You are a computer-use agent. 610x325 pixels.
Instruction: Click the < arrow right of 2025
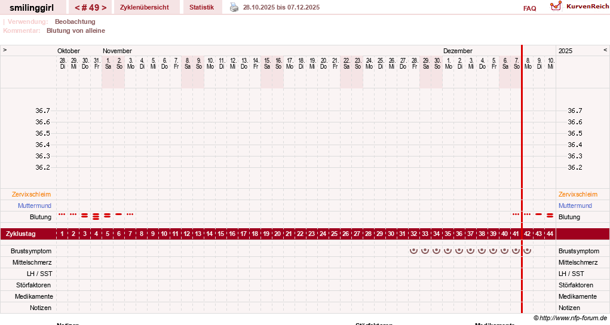605,50
